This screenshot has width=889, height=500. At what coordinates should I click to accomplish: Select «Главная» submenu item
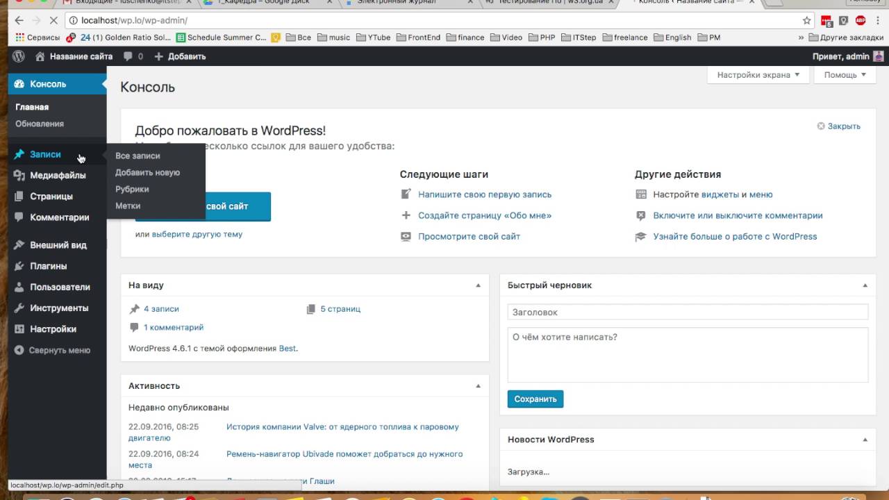[x=32, y=107]
